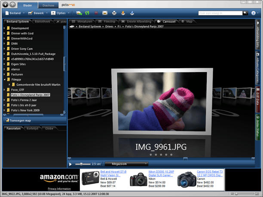
Task: Select the Foto's Disneyland Parijs 2007 folder
Action: [x=30, y=95]
